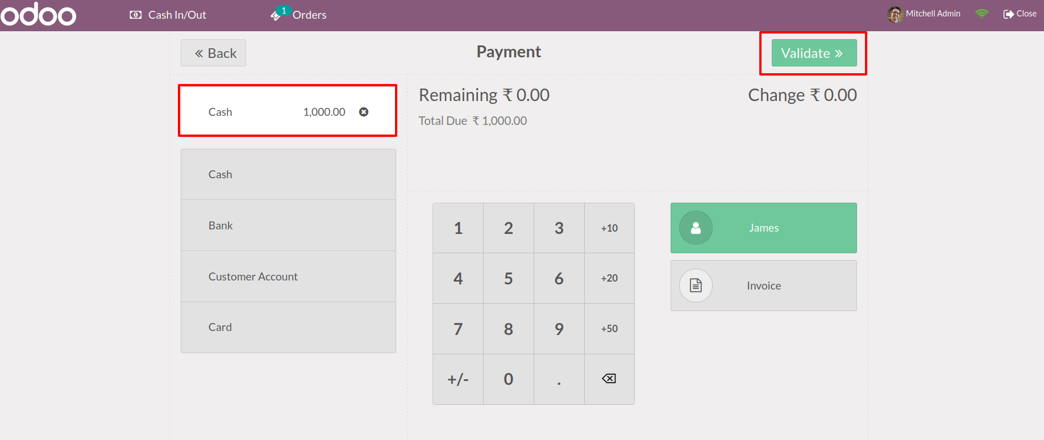The height and width of the screenshot is (440, 1044).
Task: Add 50 using the +50 key
Action: (x=609, y=329)
